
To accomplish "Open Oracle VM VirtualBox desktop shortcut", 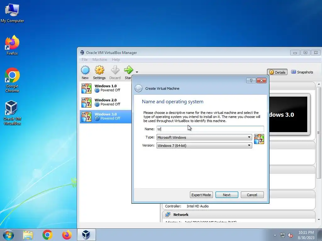I will pyautogui.click(x=12, y=113).
